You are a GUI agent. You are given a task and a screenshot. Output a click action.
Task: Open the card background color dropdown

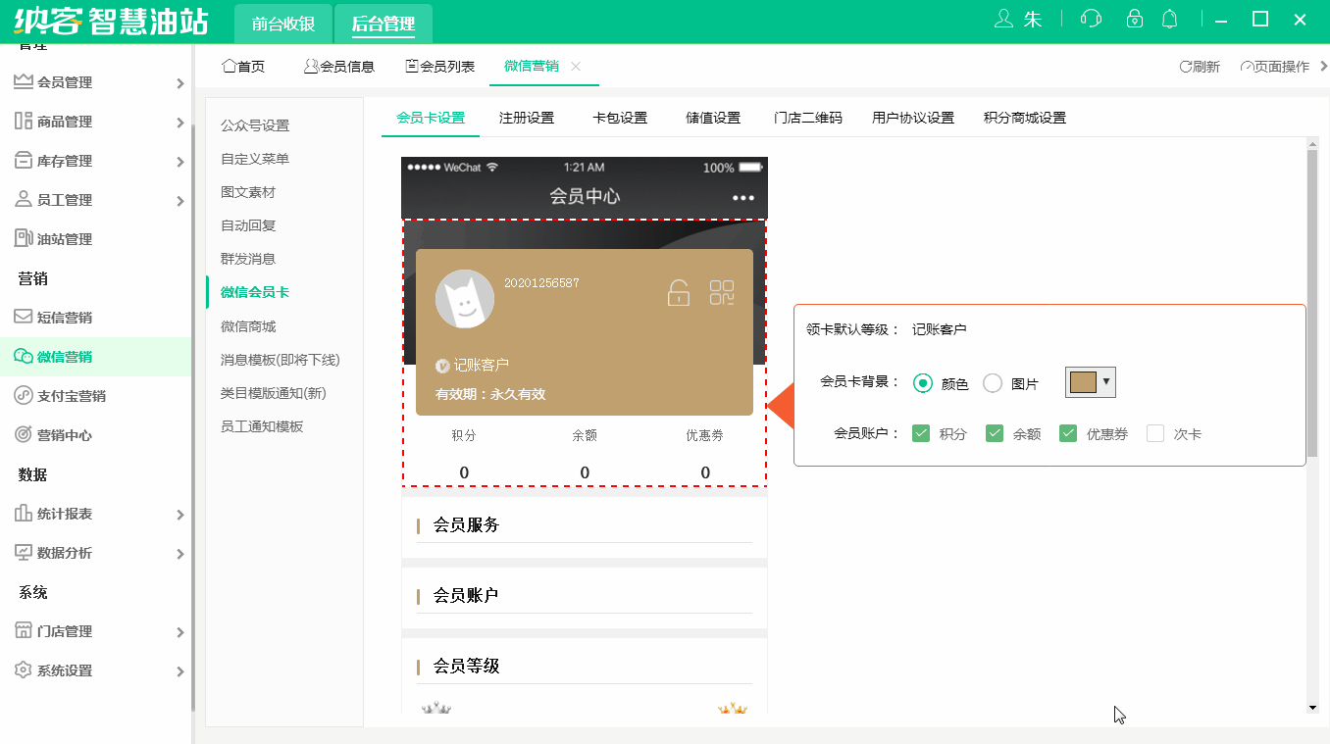pos(1104,382)
